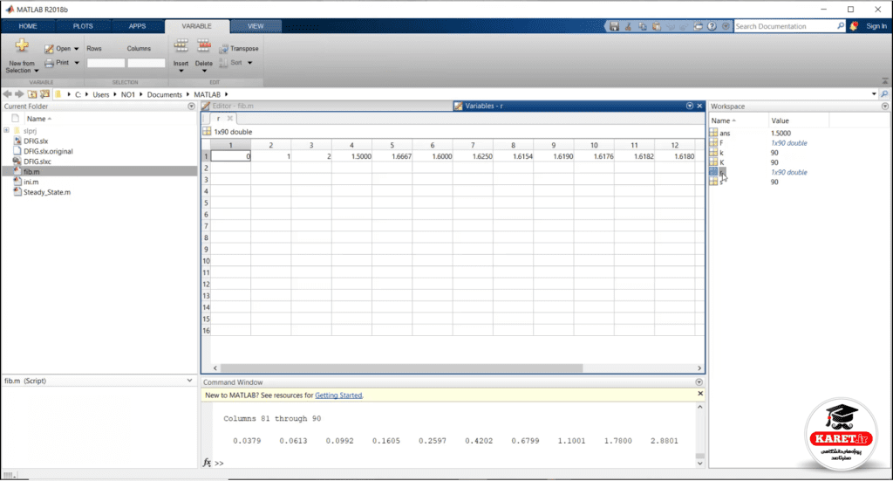Screen dimensions: 893x481
Task: Switch to the HOME ribbon tab
Action: pos(28,26)
